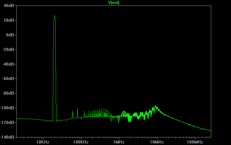231x145 pixels.
Task: Click the tall spectral peak near 20KHz
Action: (55, 16)
